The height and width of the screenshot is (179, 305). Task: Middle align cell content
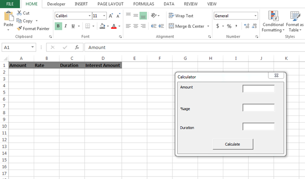tap(136, 16)
